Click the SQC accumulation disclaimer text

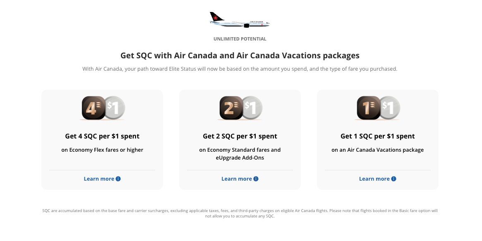point(240,213)
